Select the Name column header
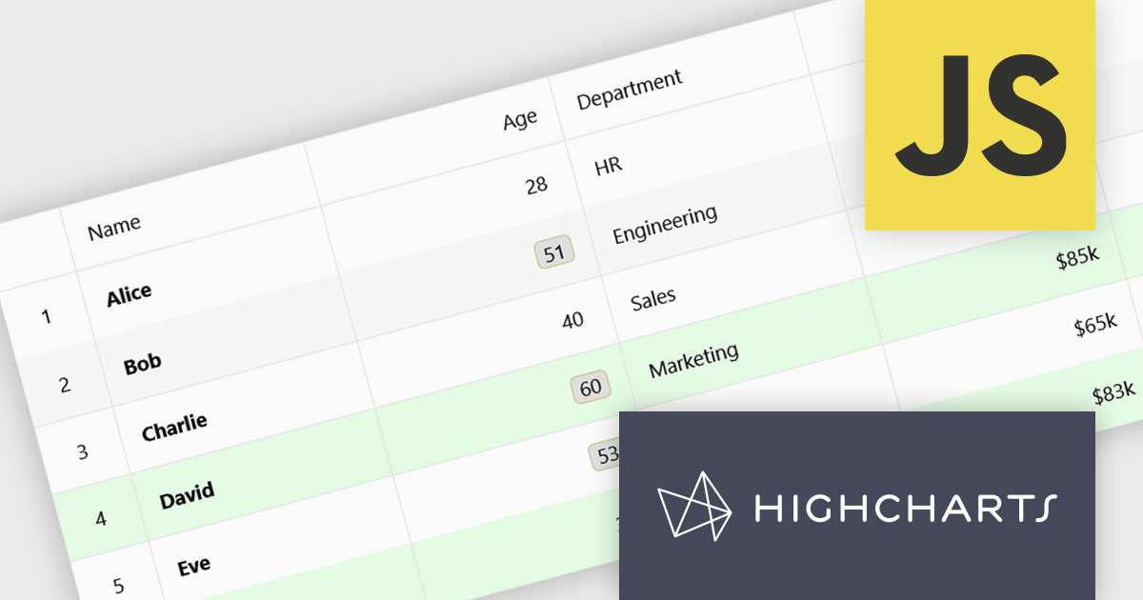The height and width of the screenshot is (600, 1143). [x=114, y=227]
